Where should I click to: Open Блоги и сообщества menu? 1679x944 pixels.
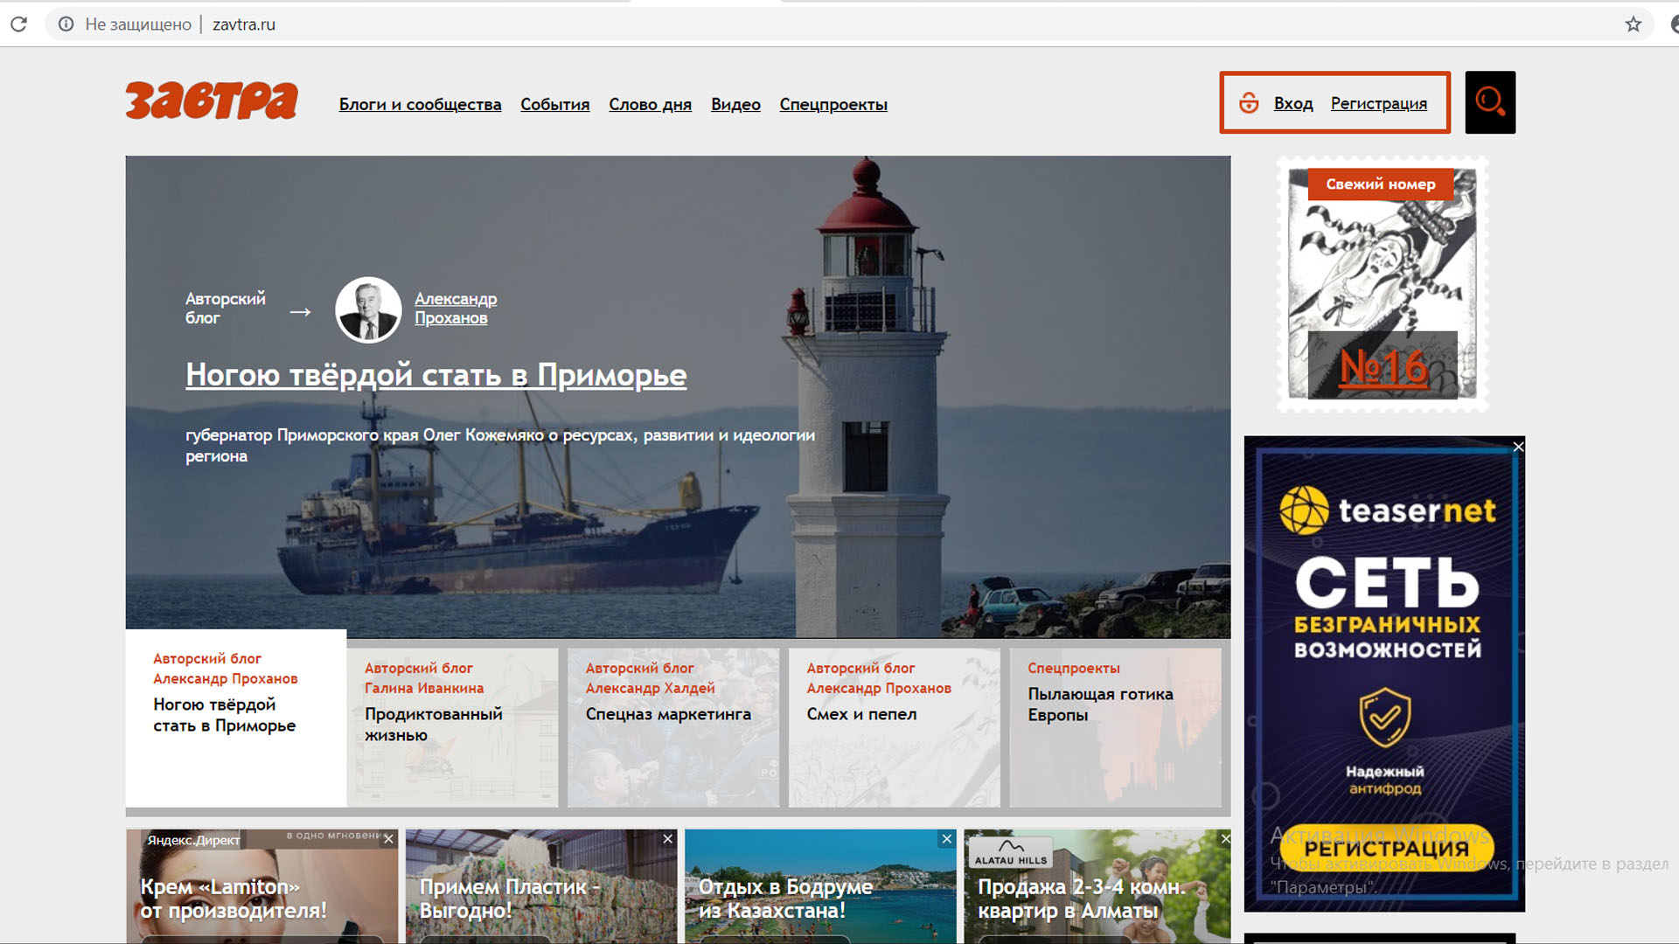point(420,105)
